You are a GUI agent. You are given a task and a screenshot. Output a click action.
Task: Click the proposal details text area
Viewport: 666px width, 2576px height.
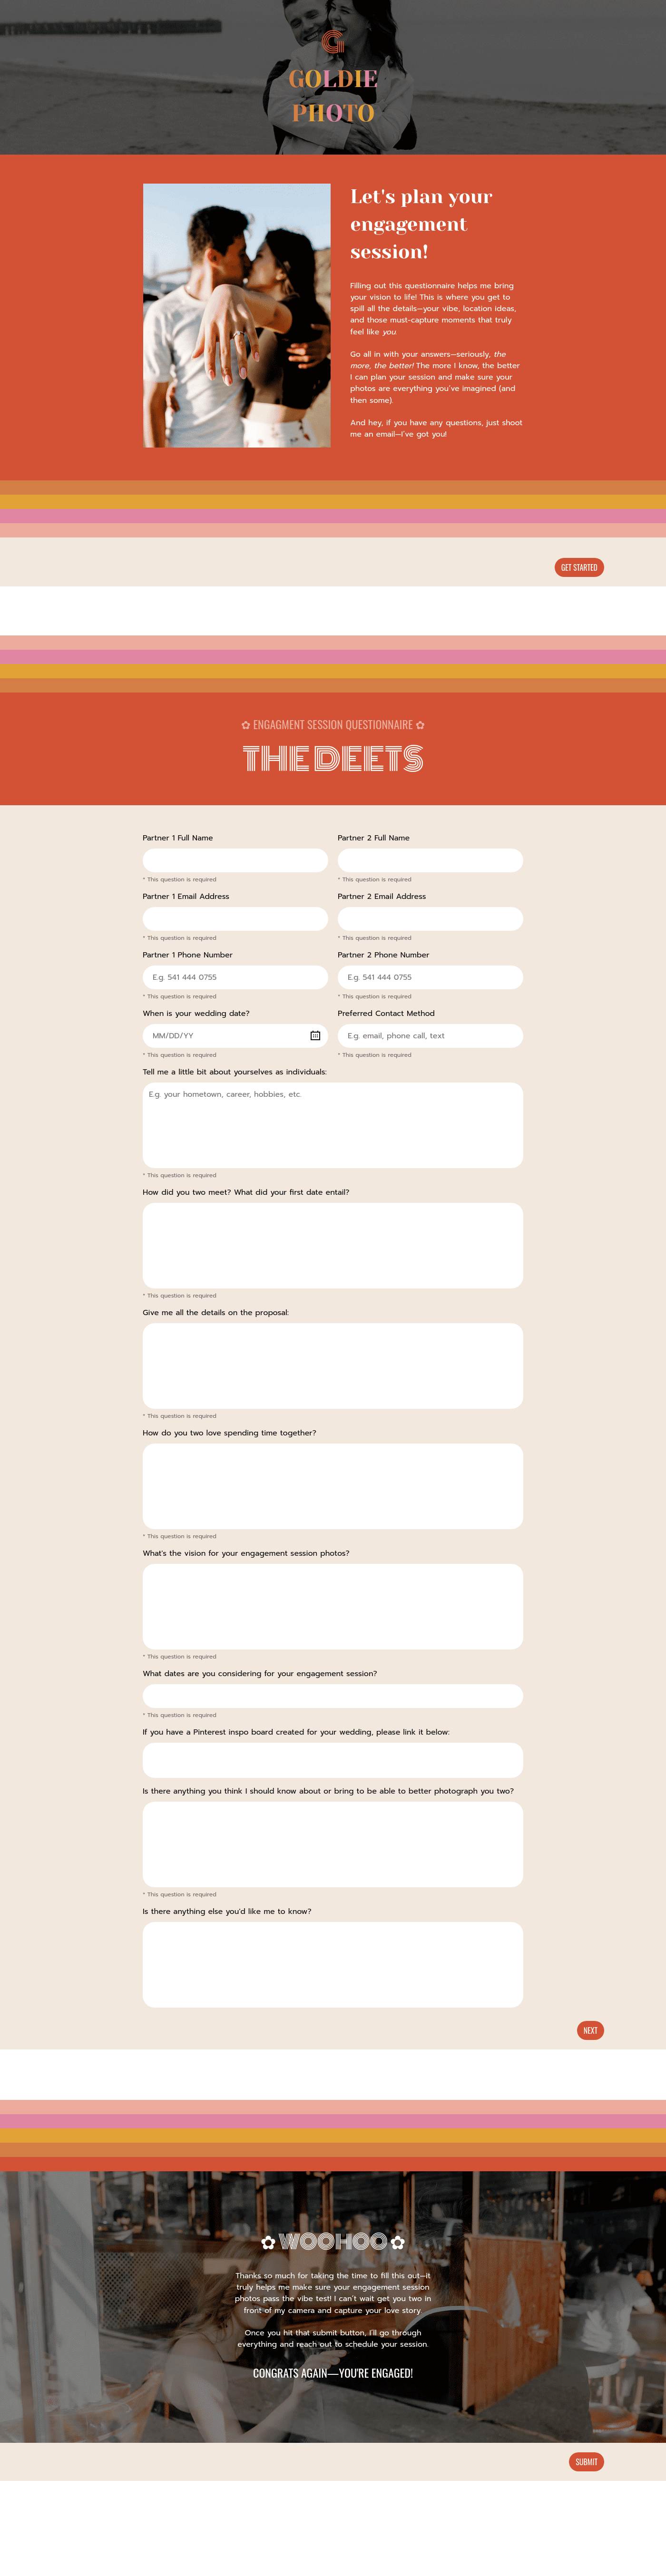[333, 1365]
